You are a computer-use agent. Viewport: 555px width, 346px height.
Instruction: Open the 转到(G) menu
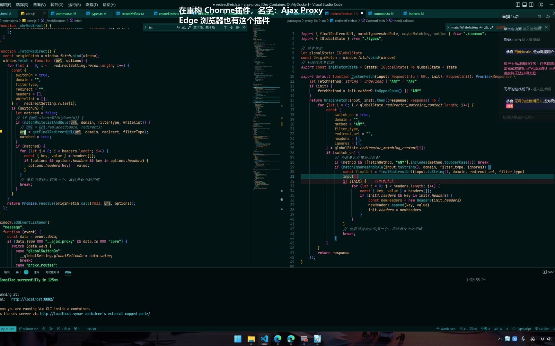(57, 5)
